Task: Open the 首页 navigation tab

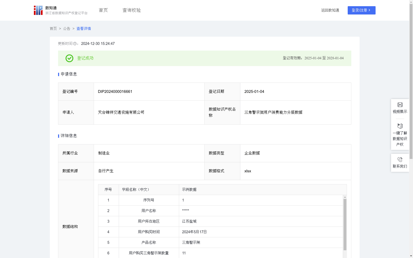Action: coord(103,10)
